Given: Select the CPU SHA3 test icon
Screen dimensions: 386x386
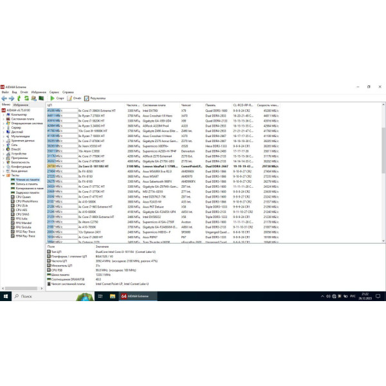Looking at the screenshot, I should pos(13,214).
